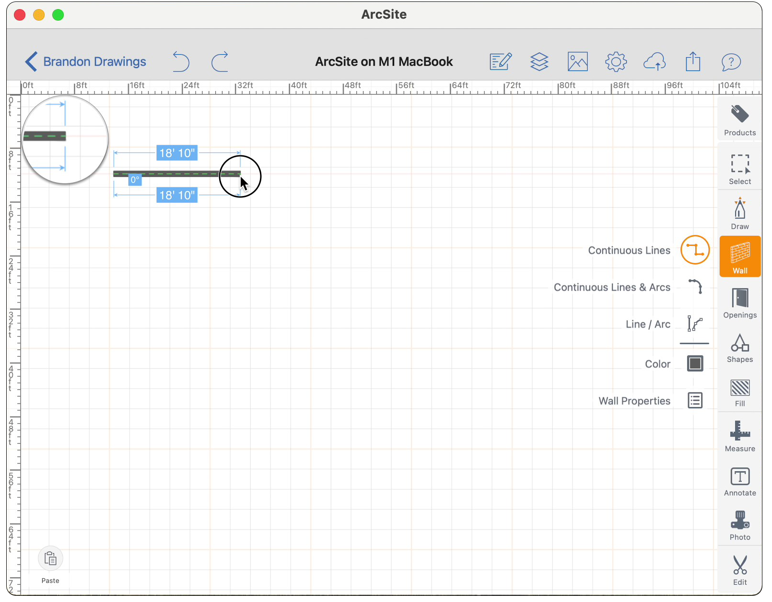Click the Wall Properties text label

(634, 401)
